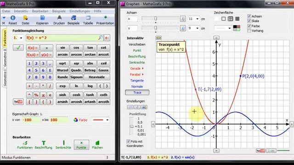Select Flächen in Bearbeiten section
Image resolution: width=294 pixels, height=165 pixels.
97,145
